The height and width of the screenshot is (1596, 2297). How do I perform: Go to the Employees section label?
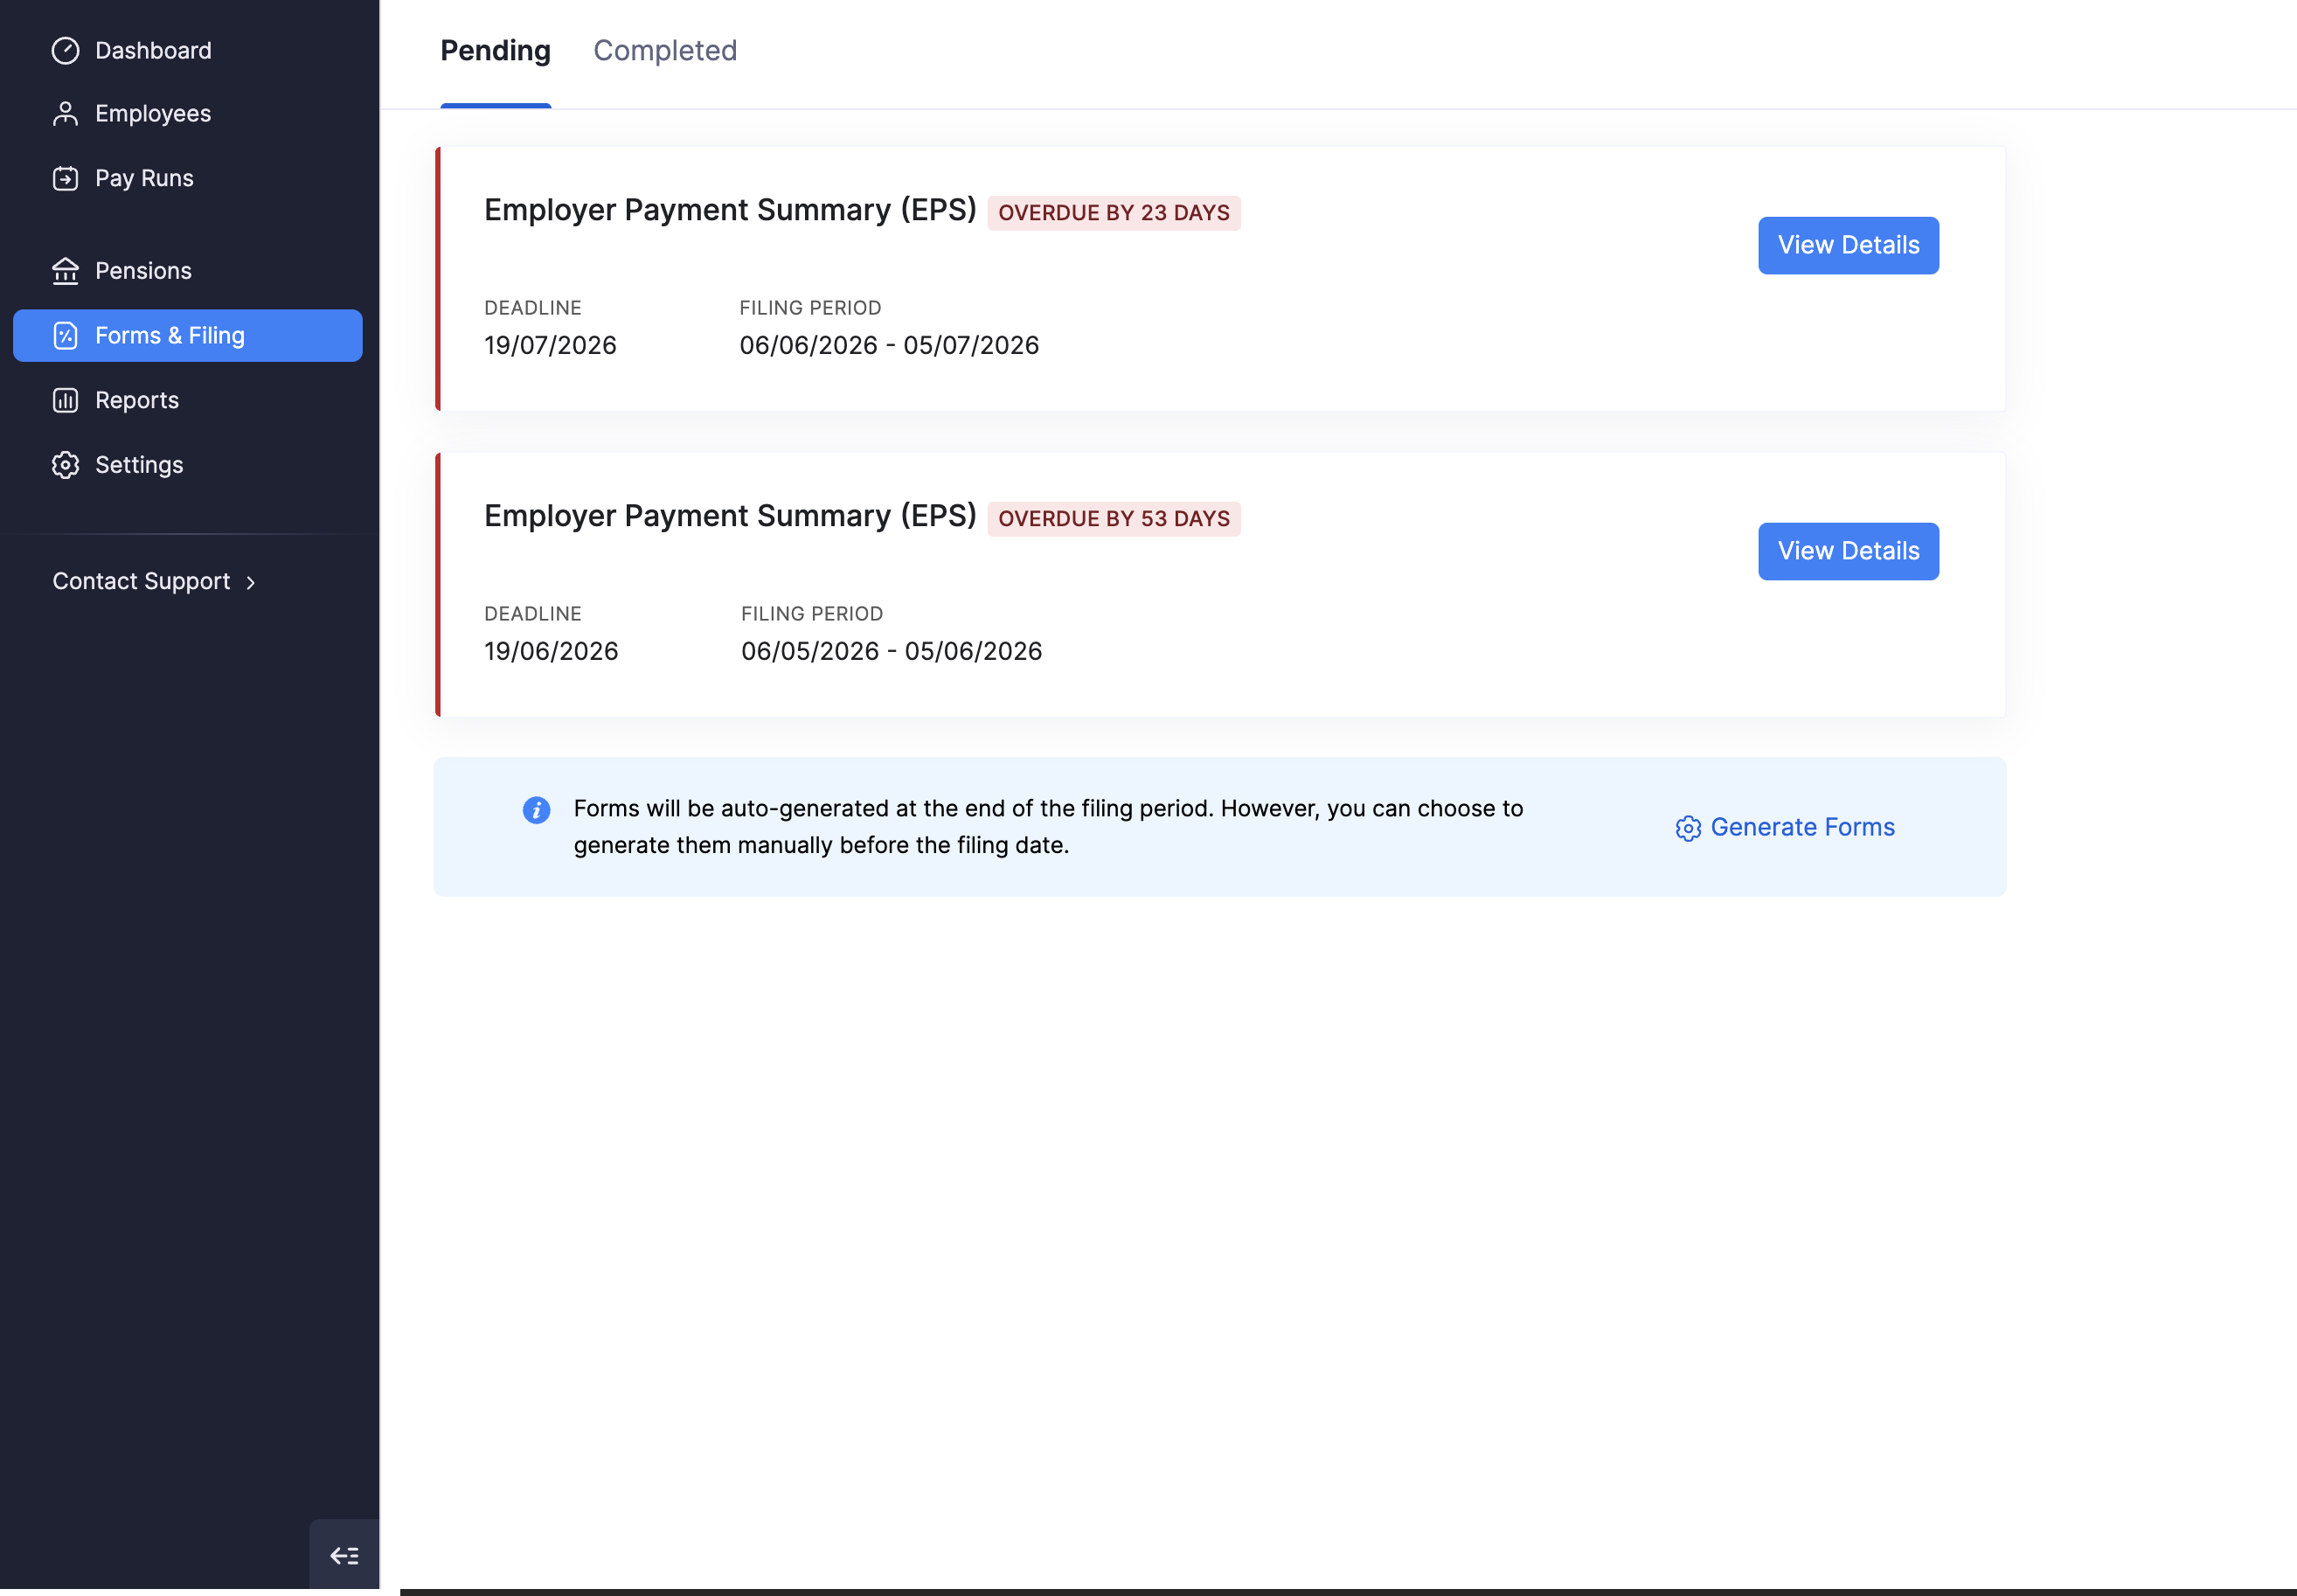pyautogui.click(x=153, y=114)
